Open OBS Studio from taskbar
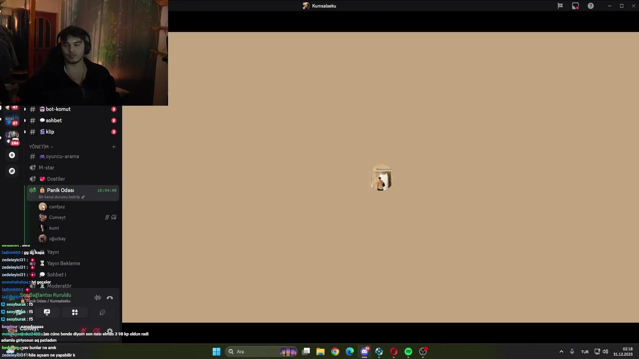Viewport: 639px width, 359px height. (423, 352)
